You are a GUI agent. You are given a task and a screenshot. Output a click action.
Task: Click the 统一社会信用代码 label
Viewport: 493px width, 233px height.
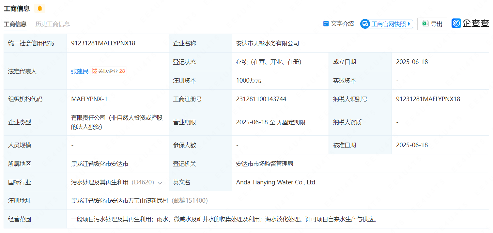point(31,43)
